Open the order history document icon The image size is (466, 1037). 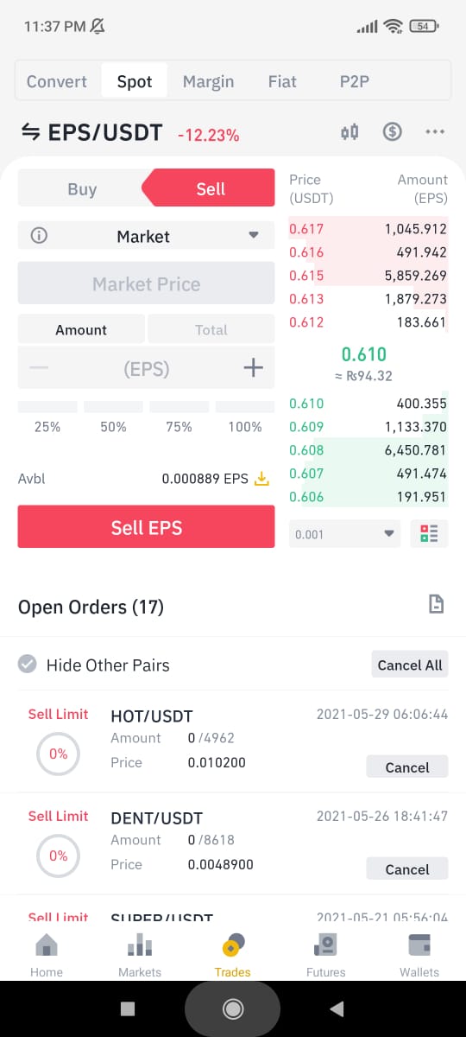click(x=437, y=605)
